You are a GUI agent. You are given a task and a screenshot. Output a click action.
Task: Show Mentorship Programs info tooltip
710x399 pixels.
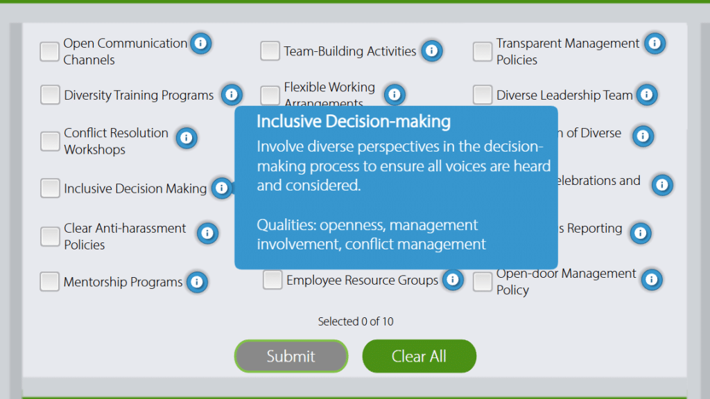tap(197, 281)
